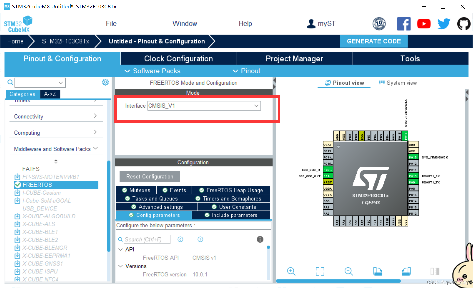Rotate the chip view clockwise
The height and width of the screenshot is (288, 473).
[377, 271]
